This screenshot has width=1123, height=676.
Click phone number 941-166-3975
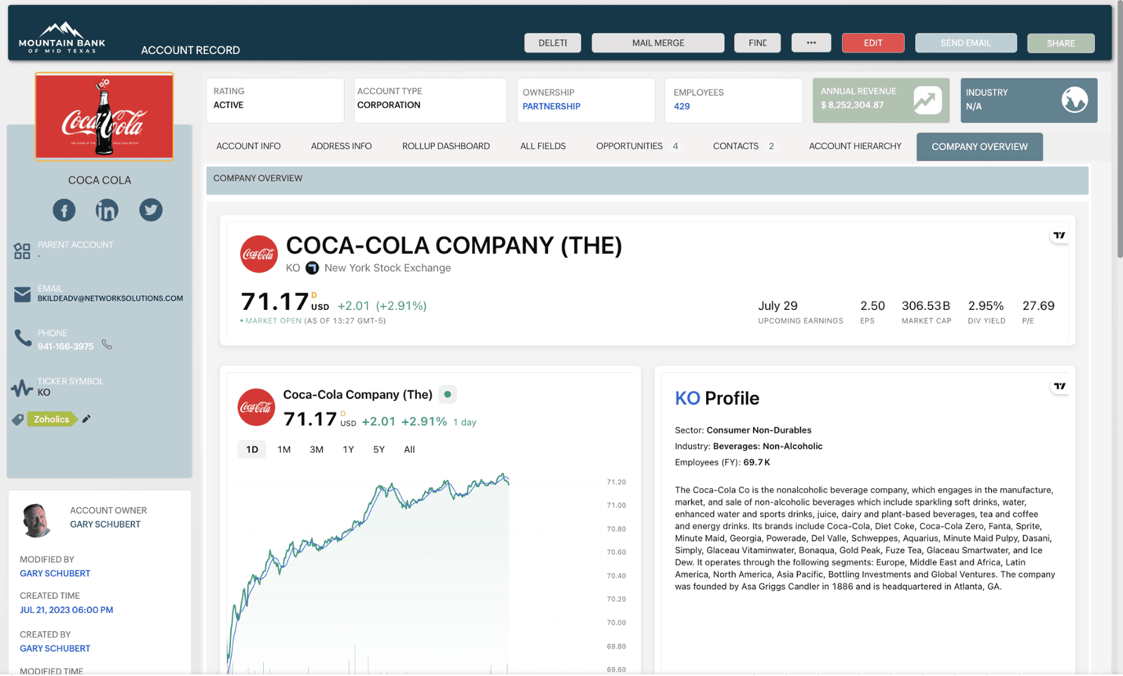(65, 346)
